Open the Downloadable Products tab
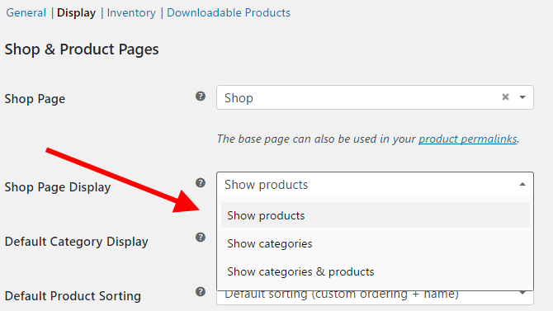 pos(229,12)
